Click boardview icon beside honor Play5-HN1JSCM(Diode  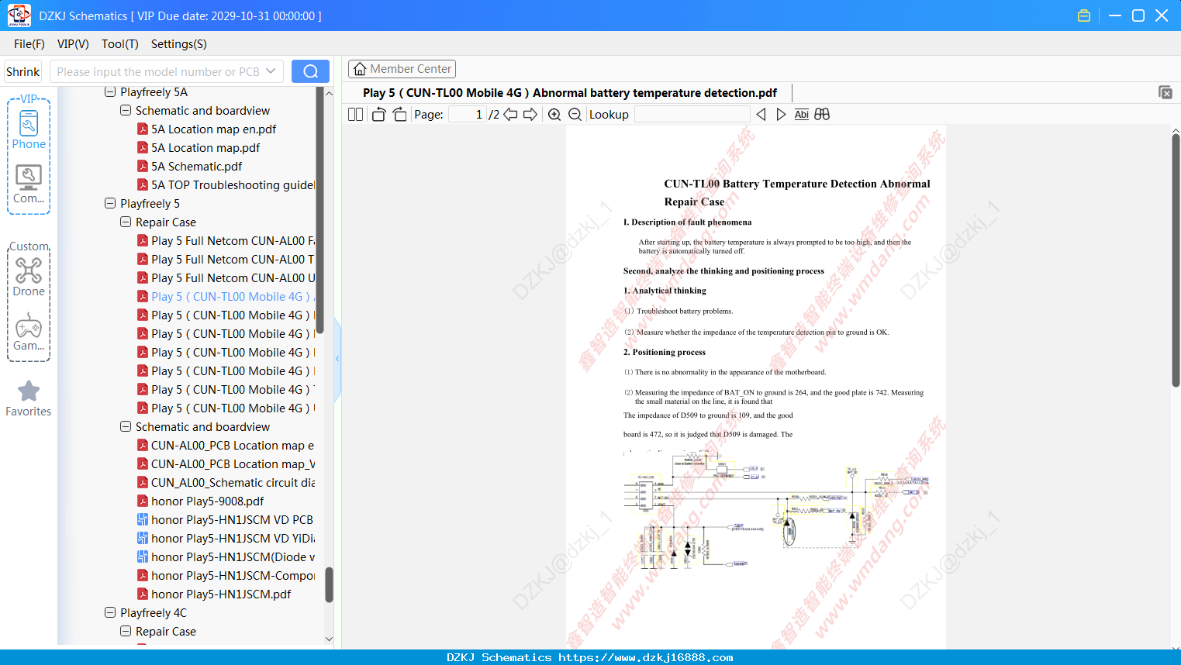(x=143, y=556)
